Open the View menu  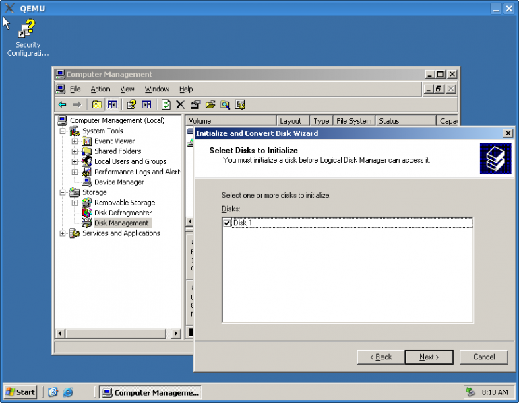[127, 89]
